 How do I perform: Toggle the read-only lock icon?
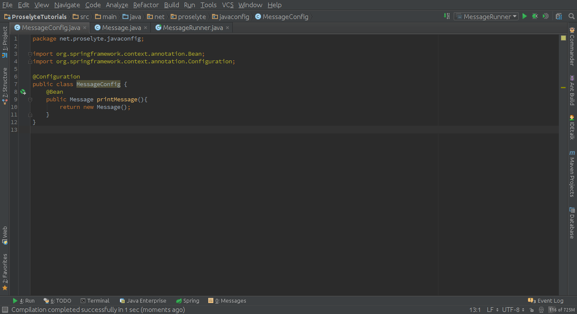(531, 310)
